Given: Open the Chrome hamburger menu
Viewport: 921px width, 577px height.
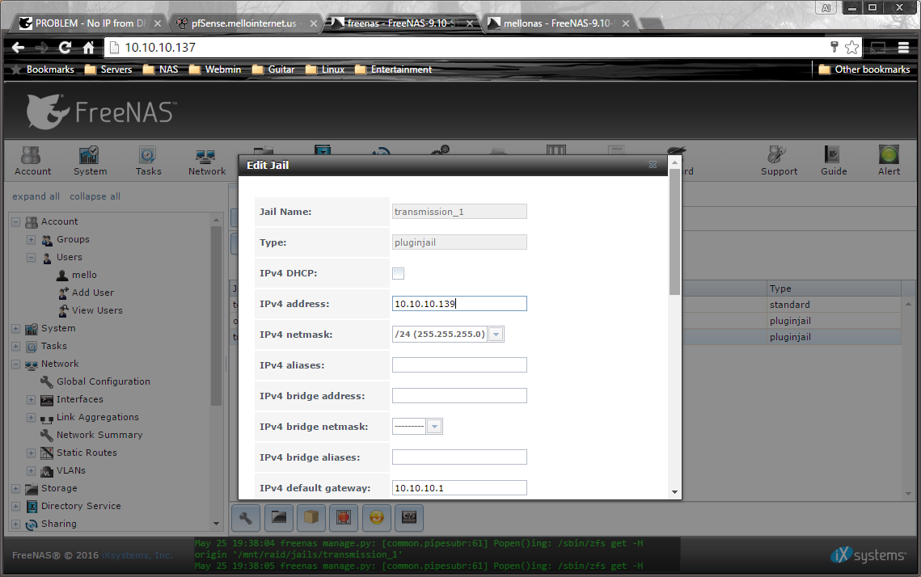Looking at the screenshot, I should point(903,48).
